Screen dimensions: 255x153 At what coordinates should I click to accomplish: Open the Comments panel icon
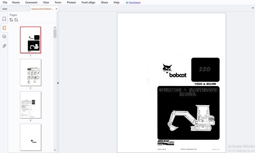coord(4,36)
